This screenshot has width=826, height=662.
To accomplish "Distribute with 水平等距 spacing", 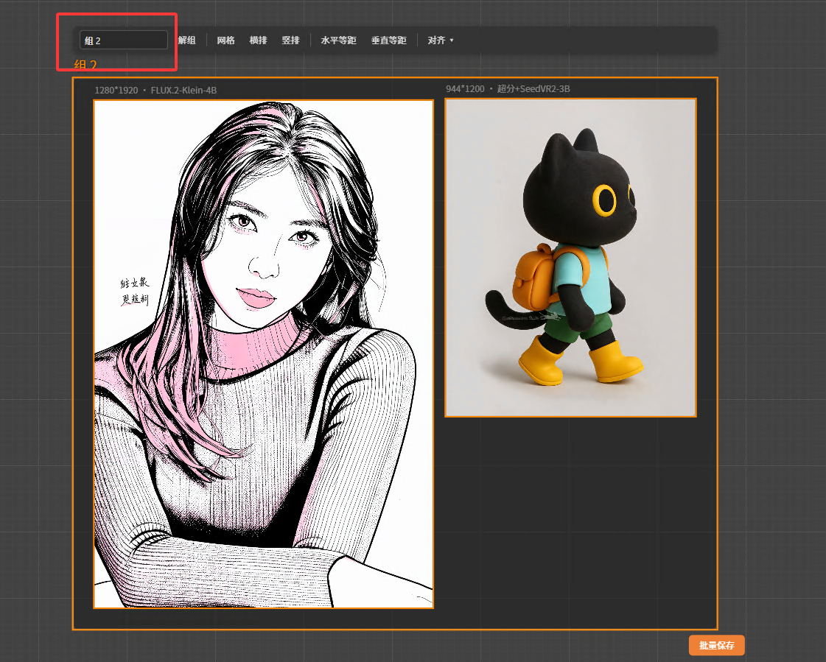I will (x=339, y=40).
